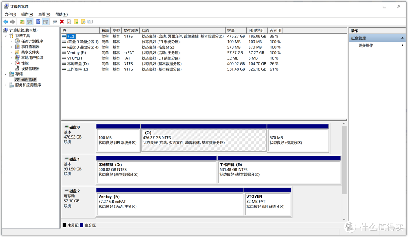This screenshot has height=237, width=408.
Task: Select the back navigation arrow
Action: (5, 22)
